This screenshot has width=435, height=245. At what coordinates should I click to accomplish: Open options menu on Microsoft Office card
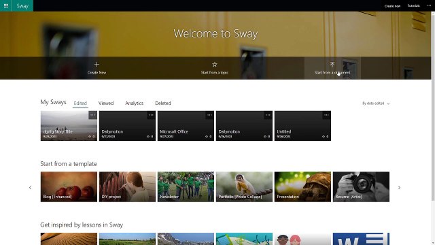(x=209, y=115)
